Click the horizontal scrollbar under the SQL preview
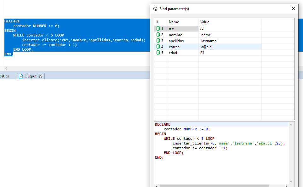This screenshot has height=187, width=303. coord(220,186)
